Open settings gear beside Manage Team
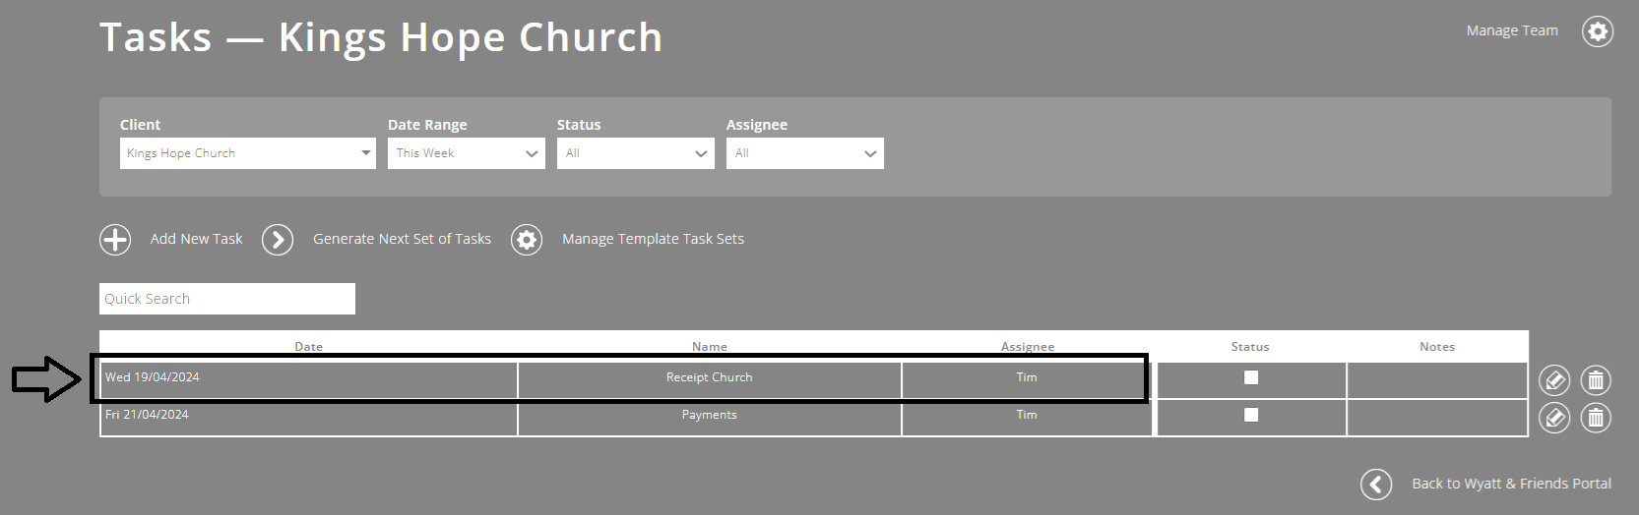Image resolution: width=1639 pixels, height=515 pixels. [x=1597, y=31]
